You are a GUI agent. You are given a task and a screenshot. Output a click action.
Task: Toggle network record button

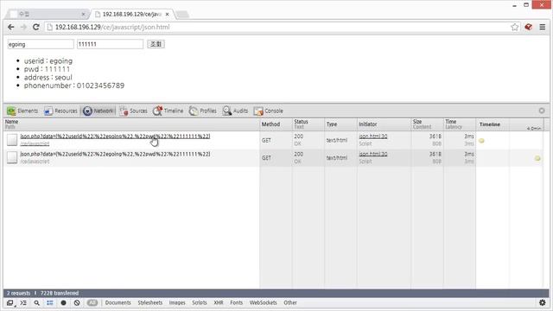pos(63,303)
